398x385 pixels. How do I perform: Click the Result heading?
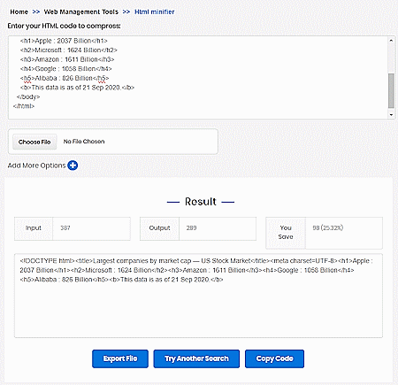pyautogui.click(x=201, y=202)
